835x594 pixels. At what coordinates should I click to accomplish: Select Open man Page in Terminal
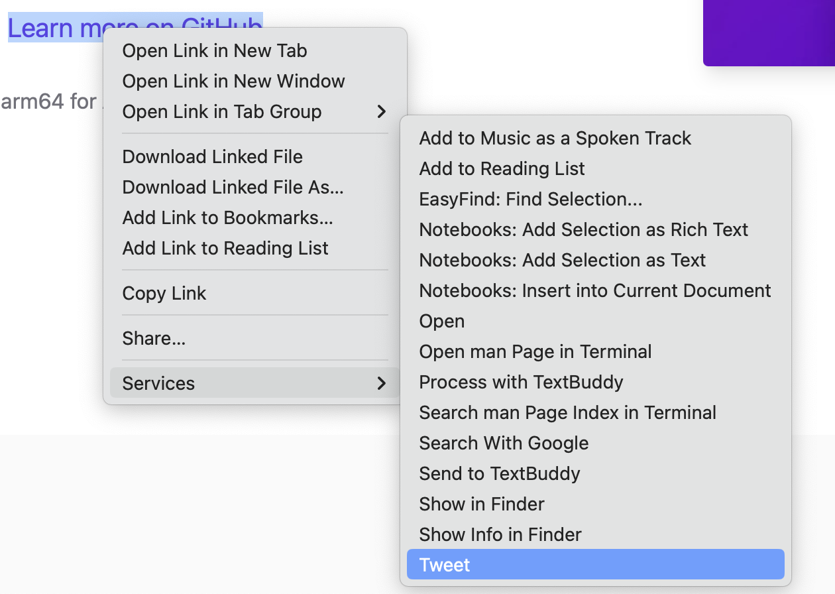[535, 351]
